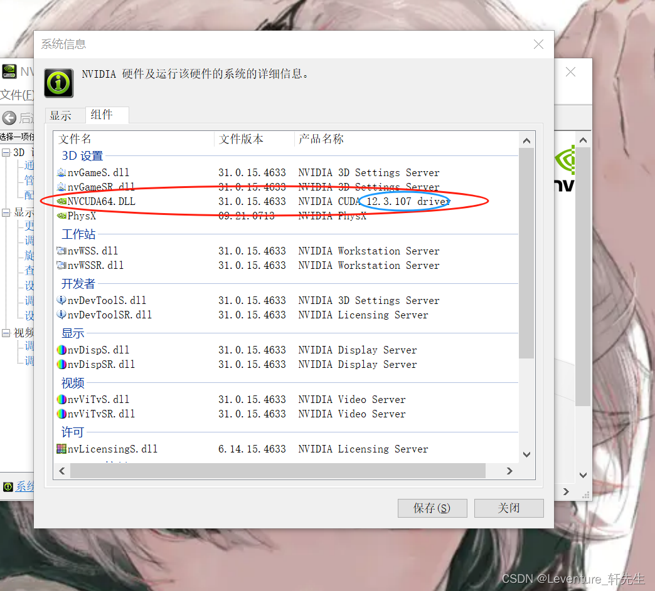Click the down arrow on the vertical scrollbar
Viewport: 655px width, 591px height.
[526, 454]
